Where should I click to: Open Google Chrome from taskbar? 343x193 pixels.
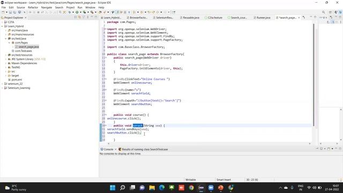click(x=191, y=188)
